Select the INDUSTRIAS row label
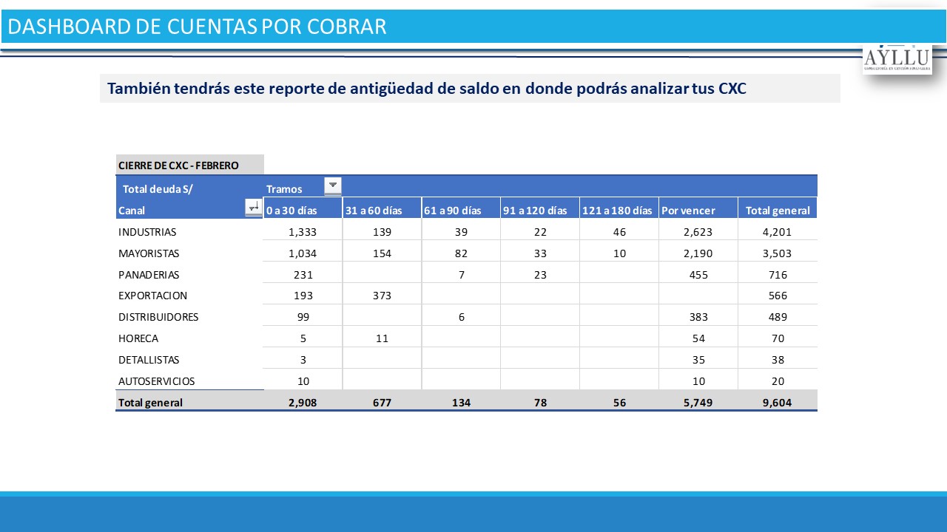The image size is (947, 532). [x=147, y=232]
